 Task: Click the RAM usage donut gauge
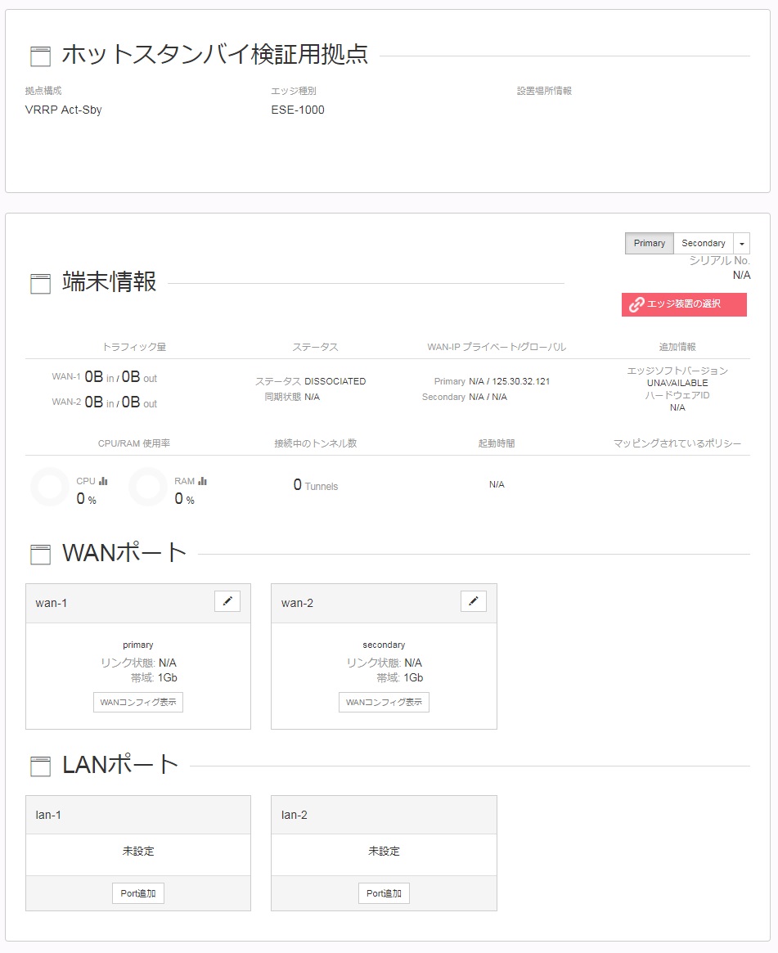(148, 487)
